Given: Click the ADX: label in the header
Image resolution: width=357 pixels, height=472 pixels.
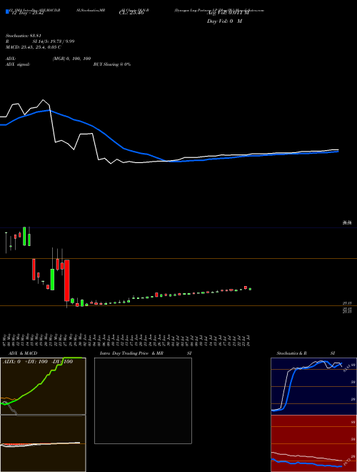Looking at the screenshot, I should (x=11, y=59).
